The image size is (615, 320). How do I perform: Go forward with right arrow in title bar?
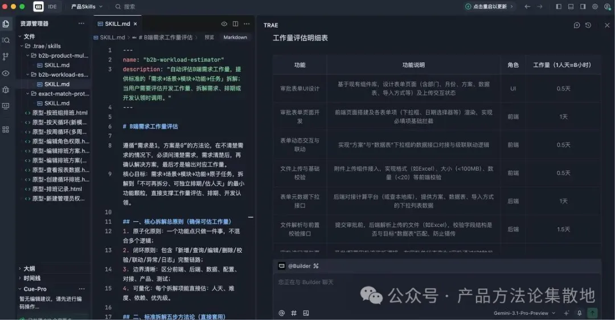(x=540, y=7)
